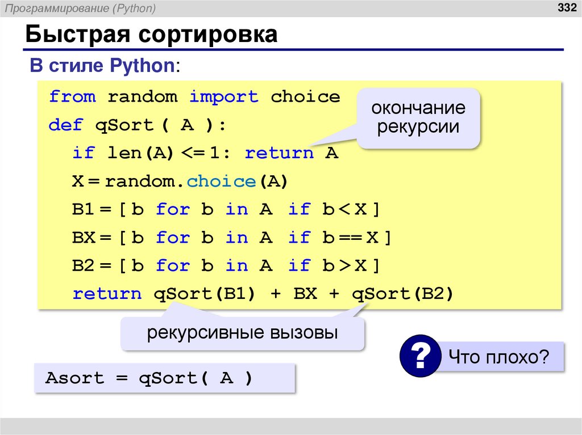Click the 'окончание рекурсии' callout bubble
582x435 pixels.
(418, 118)
